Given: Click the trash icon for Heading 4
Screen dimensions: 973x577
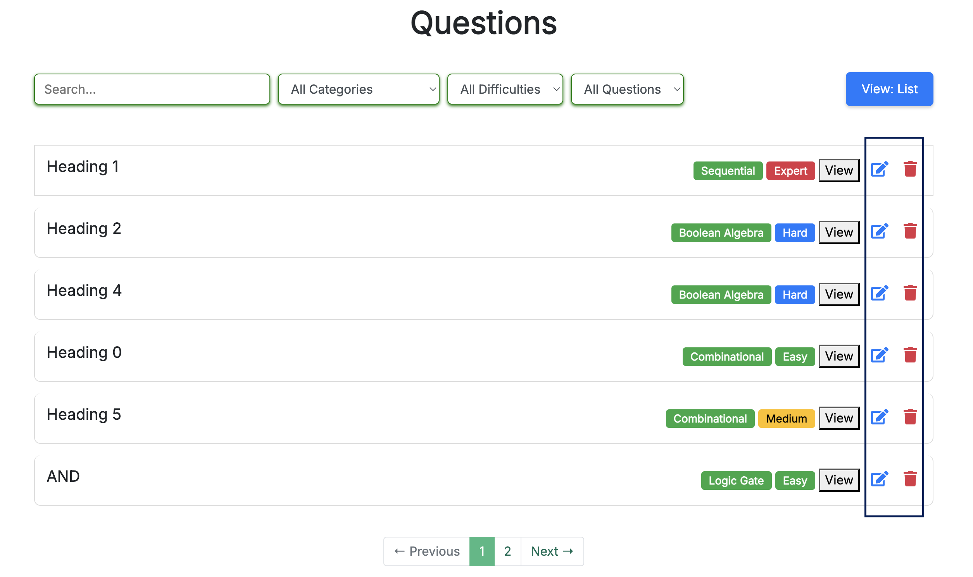Looking at the screenshot, I should tap(910, 293).
